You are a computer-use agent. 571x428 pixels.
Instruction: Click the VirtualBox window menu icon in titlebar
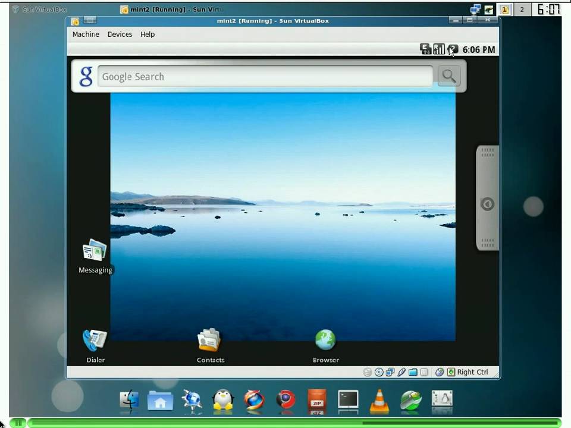75,21
